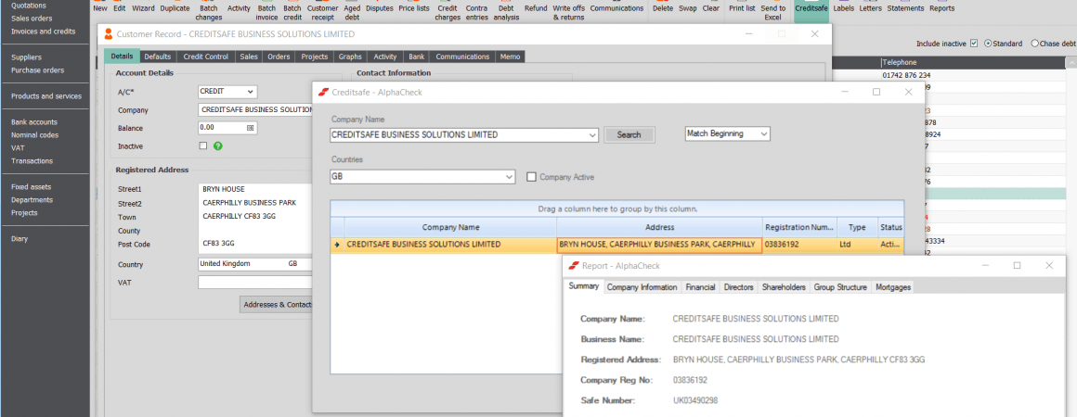
Task: Toggle the Company Active checkbox
Action: click(531, 177)
